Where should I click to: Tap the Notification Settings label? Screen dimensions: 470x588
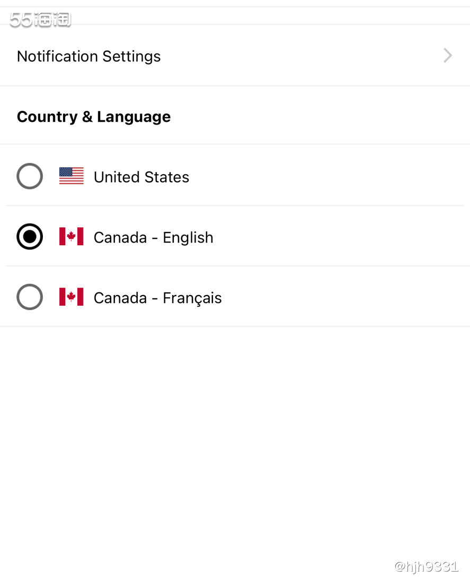89,56
